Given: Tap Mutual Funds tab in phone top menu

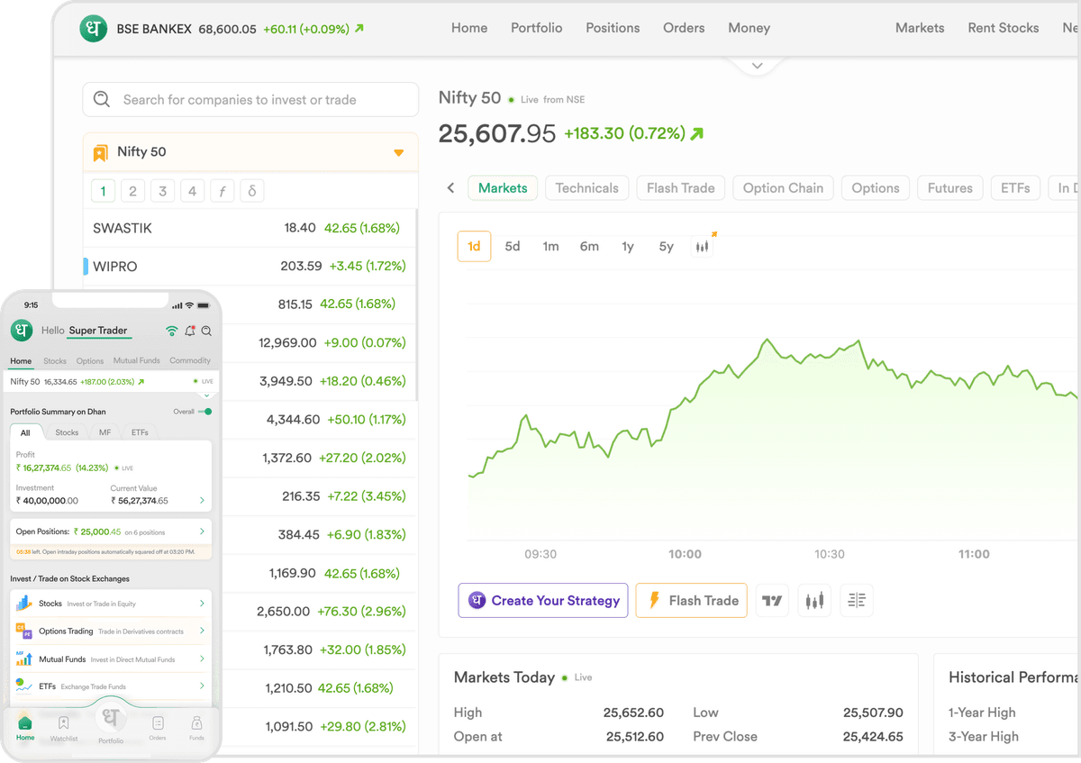Looking at the screenshot, I should tap(137, 360).
